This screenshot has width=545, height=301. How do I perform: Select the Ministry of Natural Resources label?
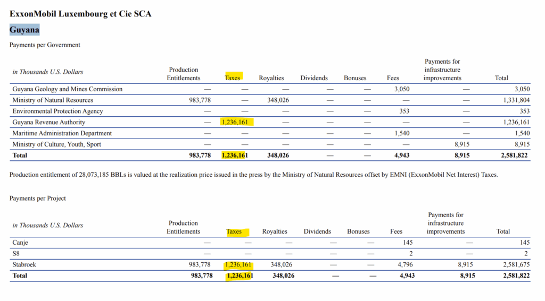(53, 100)
